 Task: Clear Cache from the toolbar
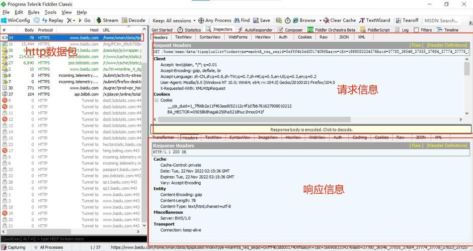(x=340, y=21)
